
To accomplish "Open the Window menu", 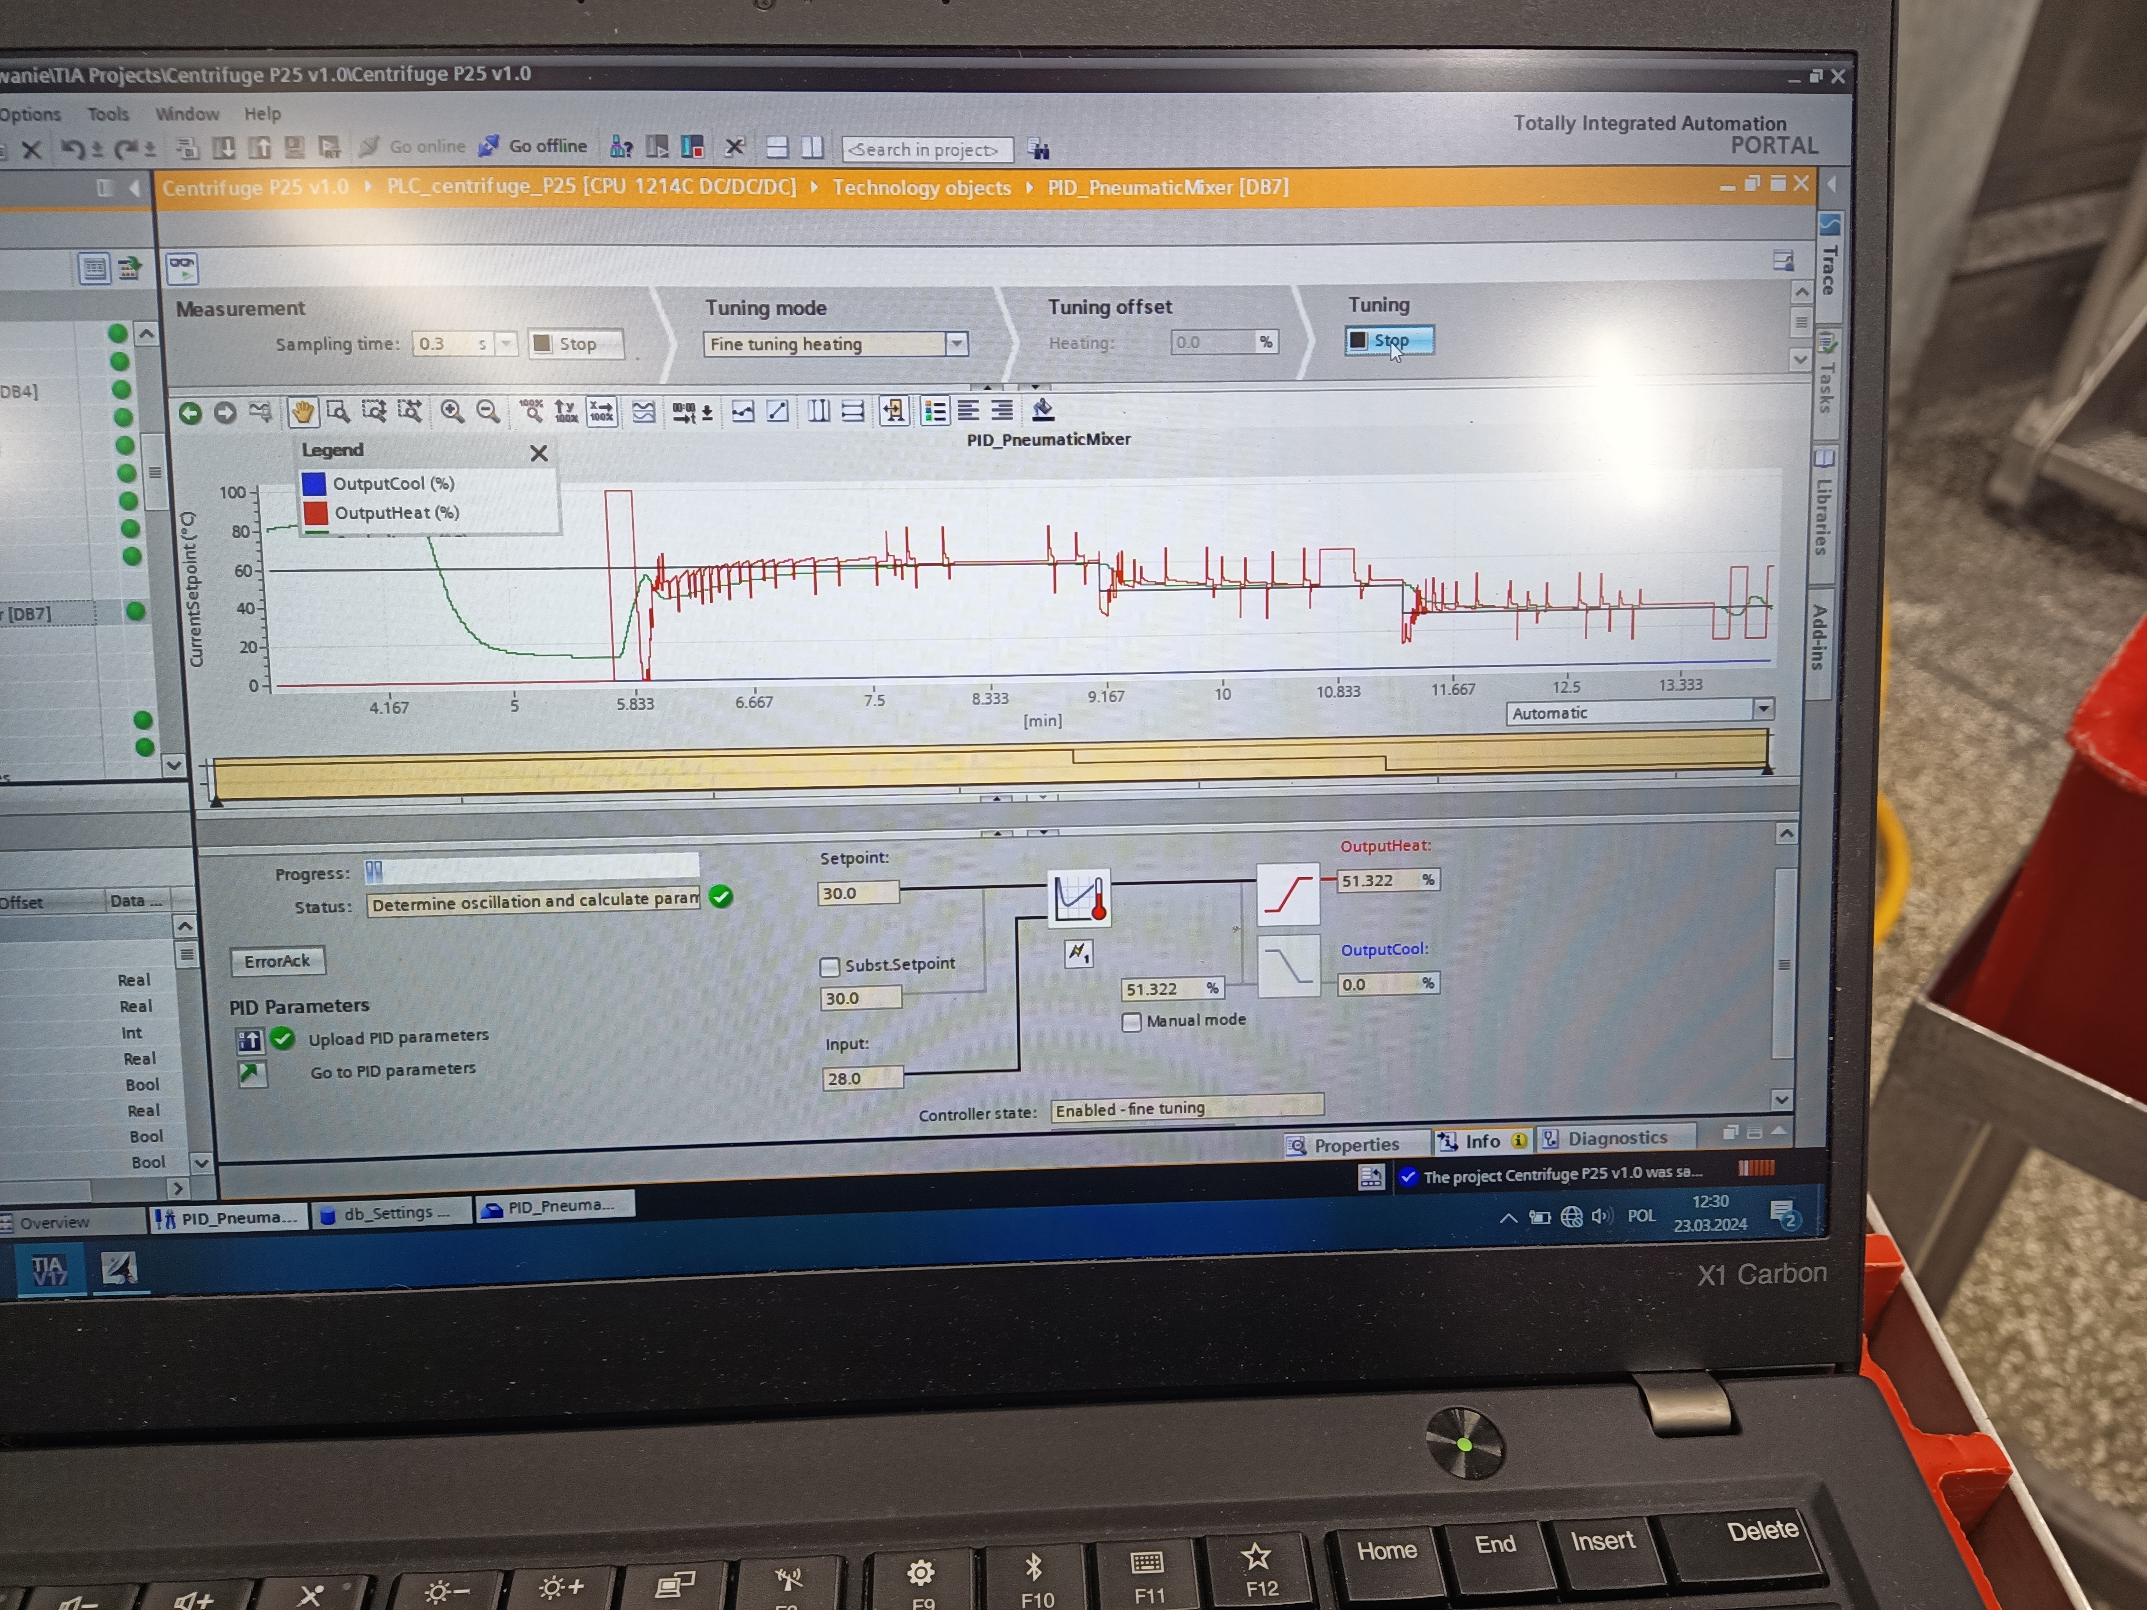I will pyautogui.click(x=187, y=115).
